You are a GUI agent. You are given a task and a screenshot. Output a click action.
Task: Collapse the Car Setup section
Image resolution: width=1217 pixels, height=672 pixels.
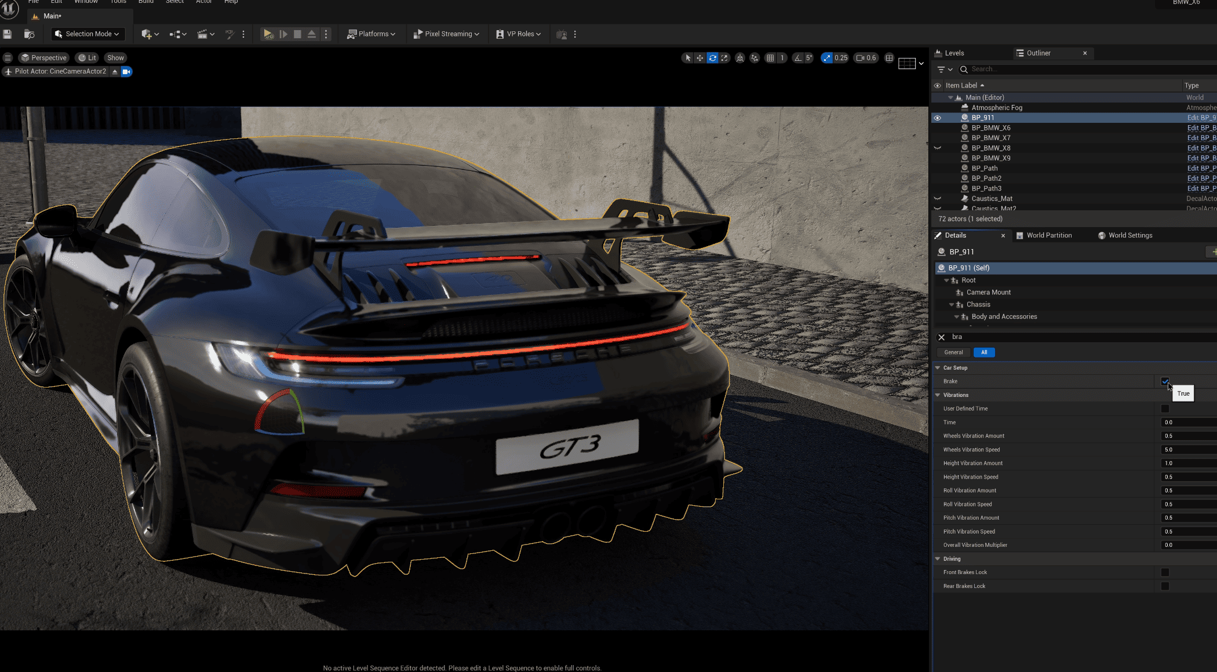click(x=938, y=368)
